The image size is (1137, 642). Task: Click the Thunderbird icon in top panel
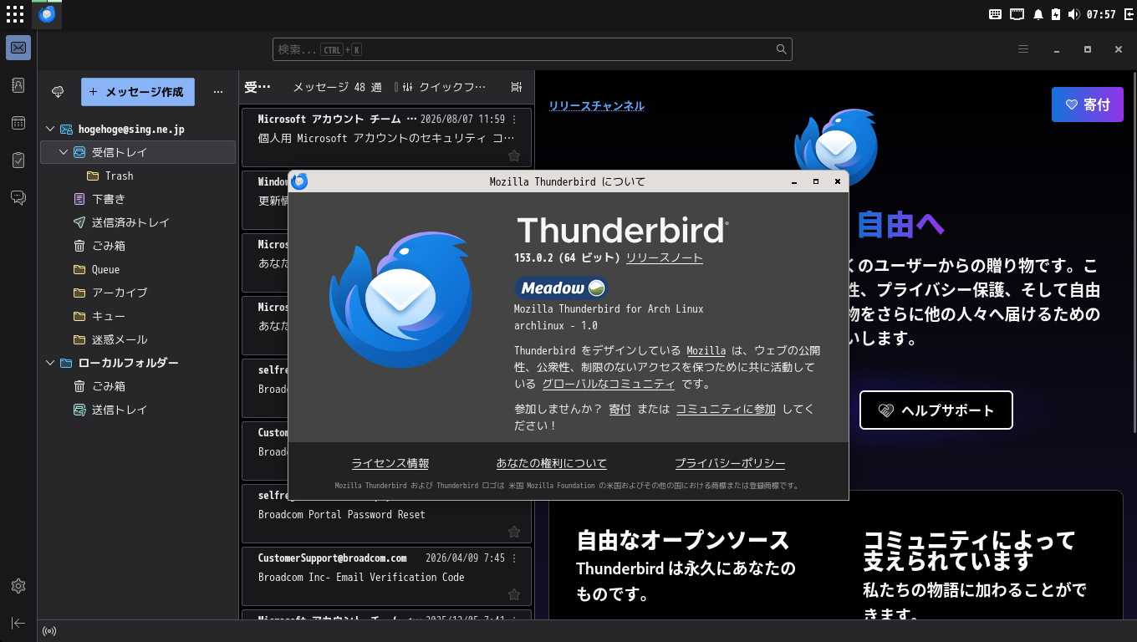(x=47, y=14)
